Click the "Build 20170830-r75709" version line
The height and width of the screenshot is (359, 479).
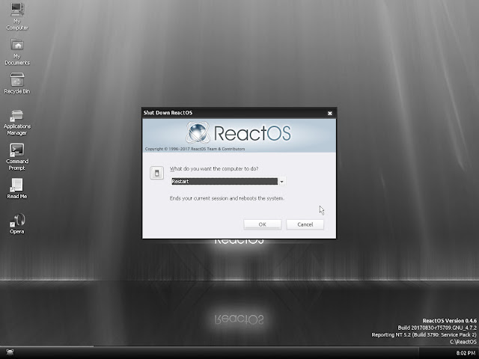coord(437,328)
